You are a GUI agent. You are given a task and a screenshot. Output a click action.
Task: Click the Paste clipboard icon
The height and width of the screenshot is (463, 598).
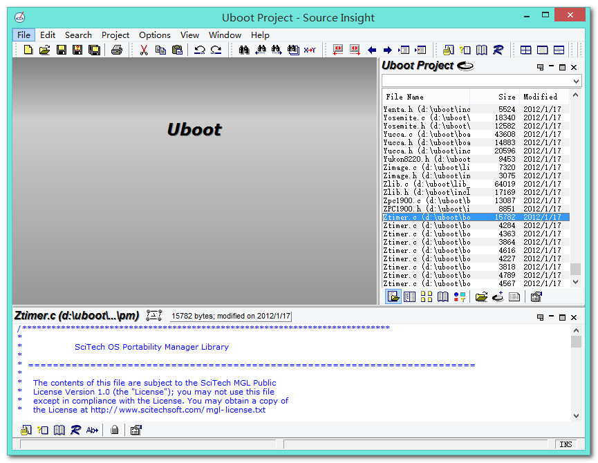tap(178, 50)
